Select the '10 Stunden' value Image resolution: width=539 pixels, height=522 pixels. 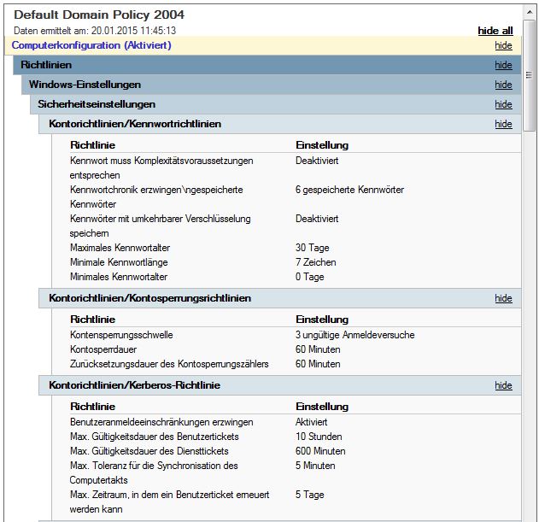(x=319, y=437)
